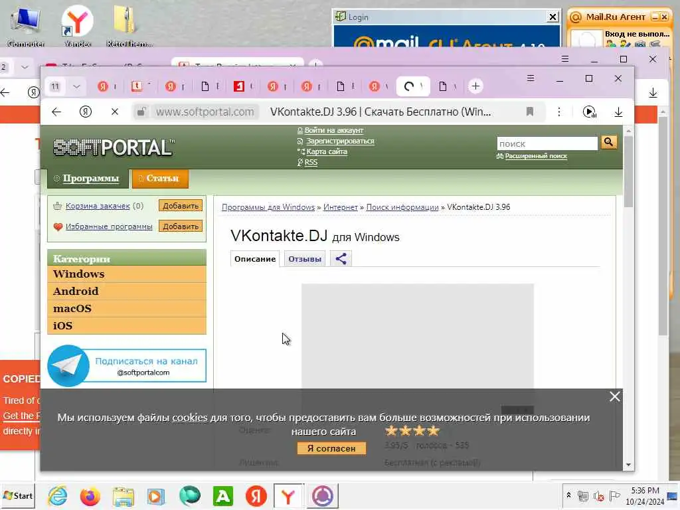The height and width of the screenshot is (510, 680).
Task: Click the share icon tab
Action: (x=341, y=259)
